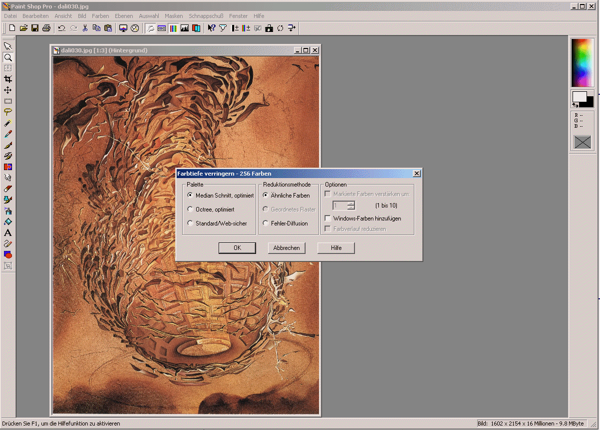
Task: Click the Abbrechen button
Action: tap(287, 248)
